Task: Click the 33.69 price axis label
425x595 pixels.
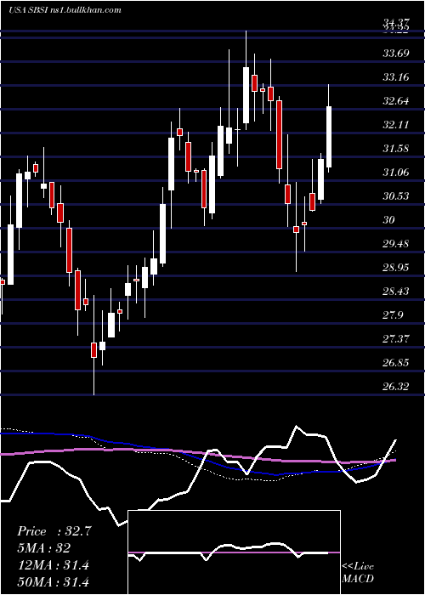Action: pos(396,54)
